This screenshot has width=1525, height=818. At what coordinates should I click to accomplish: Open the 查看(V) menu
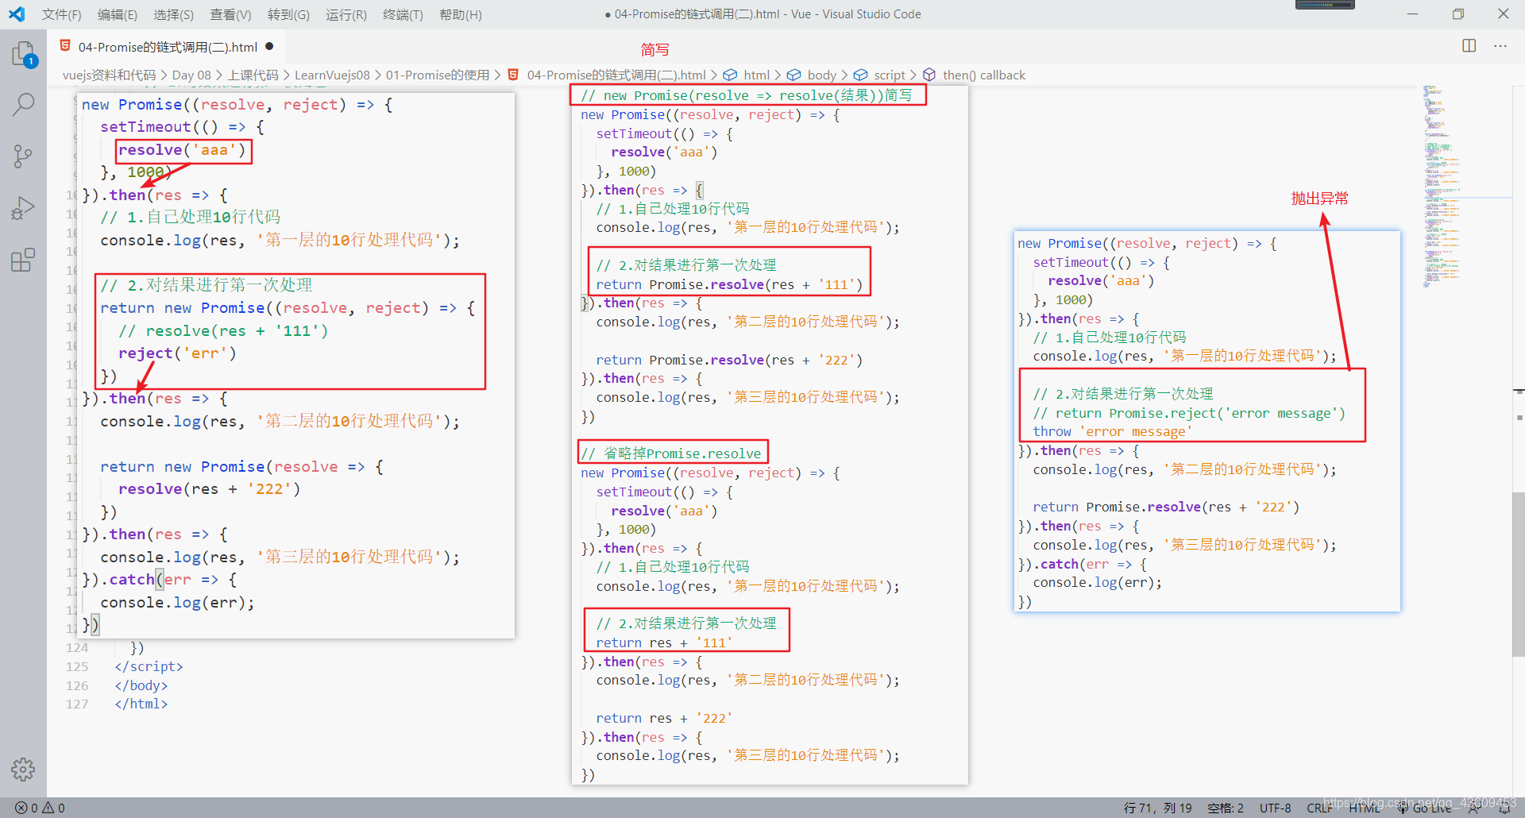click(230, 14)
